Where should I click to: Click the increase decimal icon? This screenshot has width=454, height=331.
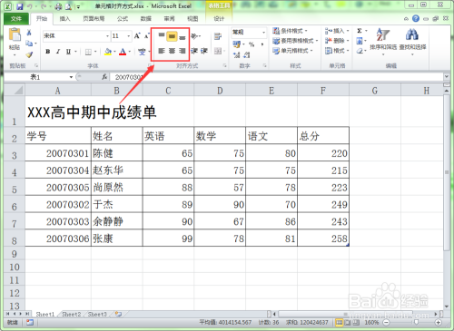pyautogui.click(x=236, y=55)
